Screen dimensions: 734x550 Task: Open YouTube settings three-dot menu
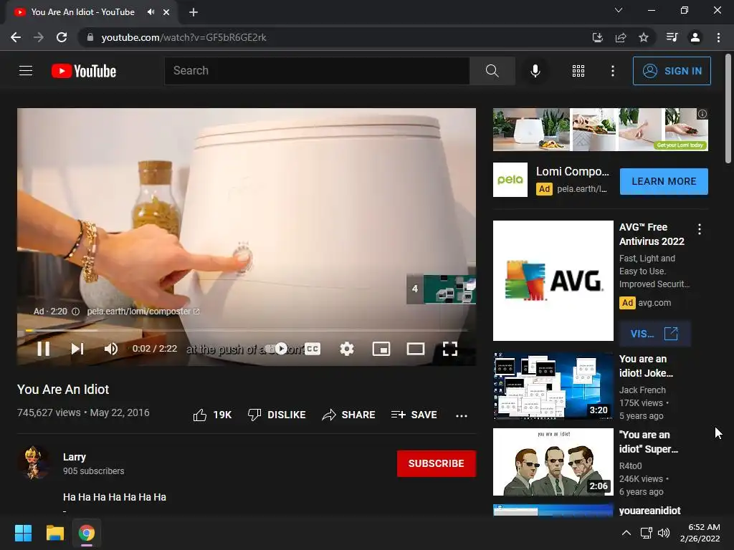tap(612, 71)
